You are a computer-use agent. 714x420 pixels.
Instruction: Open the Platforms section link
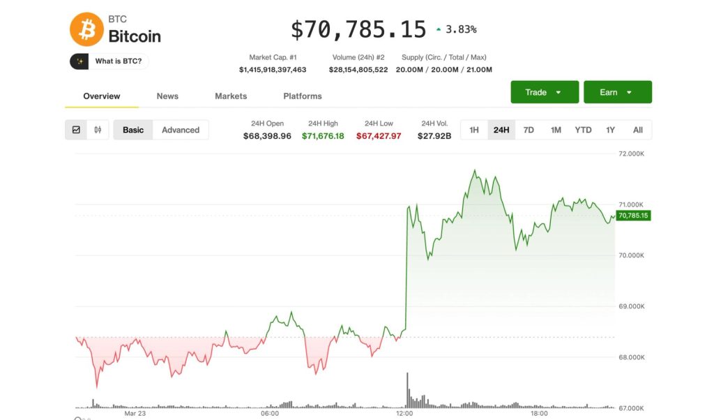[301, 96]
